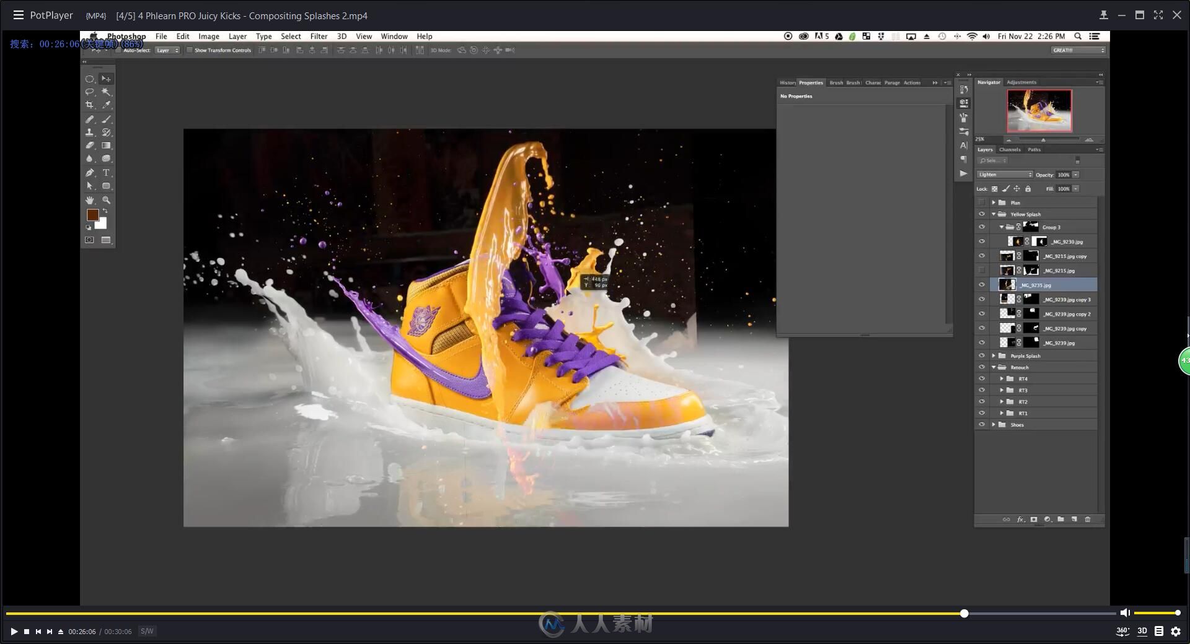The image size is (1190, 644).
Task: Select the Hand tool
Action: (90, 200)
